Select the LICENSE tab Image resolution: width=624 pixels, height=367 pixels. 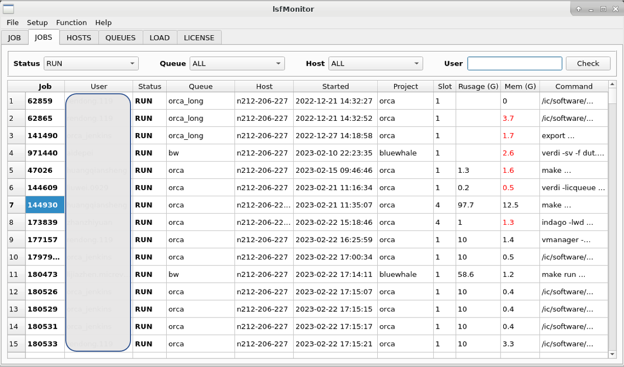click(x=199, y=37)
